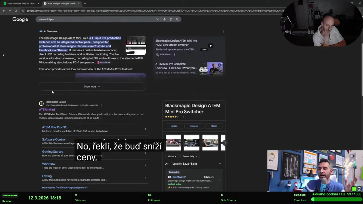This screenshot has width=363, height=204.
Task: Click the atem mini pro search field
Action: (x=96, y=19)
